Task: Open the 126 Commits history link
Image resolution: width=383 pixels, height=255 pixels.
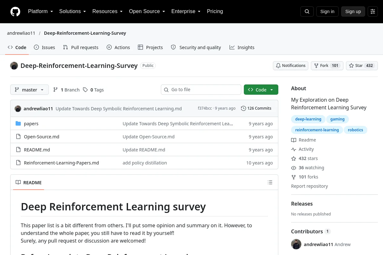Action: pos(256,108)
